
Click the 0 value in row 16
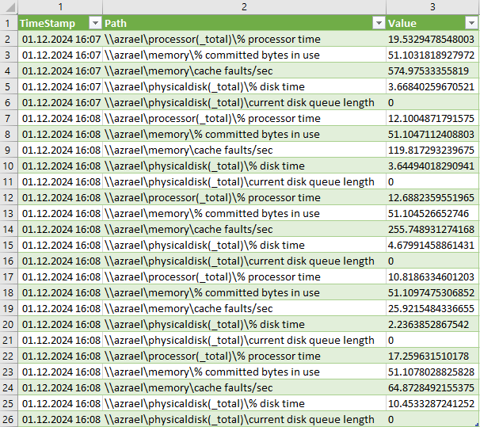(x=390, y=261)
